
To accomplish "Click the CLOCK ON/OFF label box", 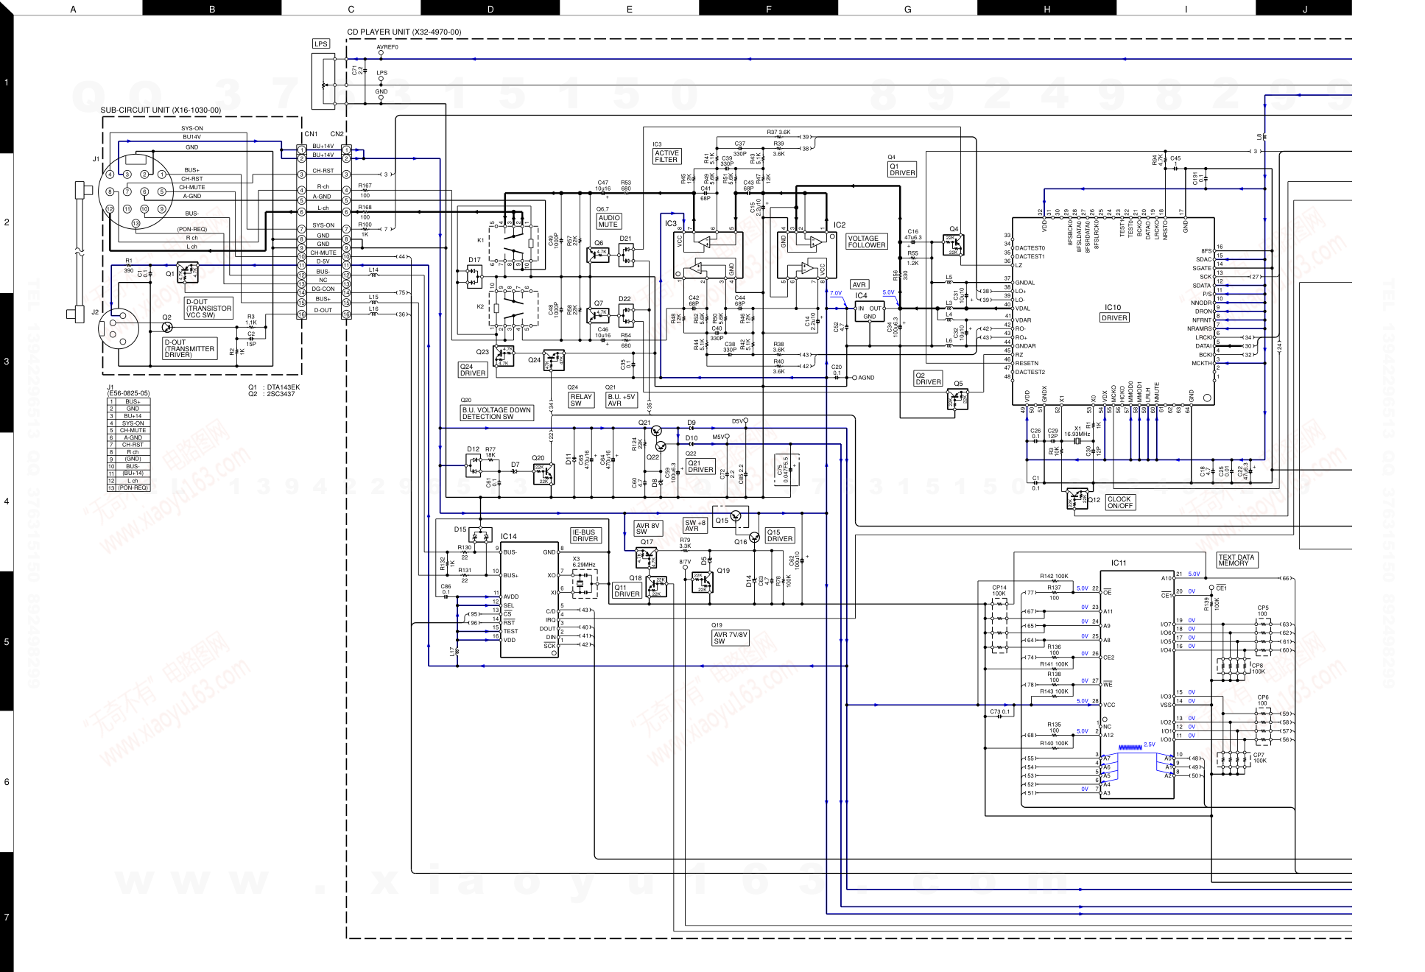I will click(1120, 502).
